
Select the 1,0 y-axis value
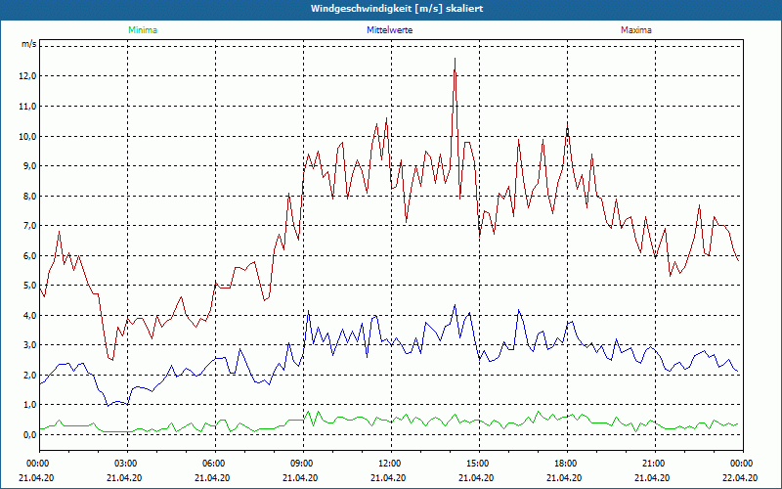30,405
